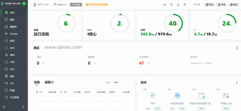Click the v11.5.0 version label
Viewport: 241px width, 111px height.
pos(197,5)
